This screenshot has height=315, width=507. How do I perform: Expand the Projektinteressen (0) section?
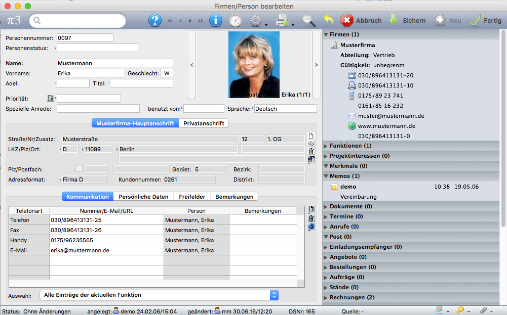click(326, 156)
